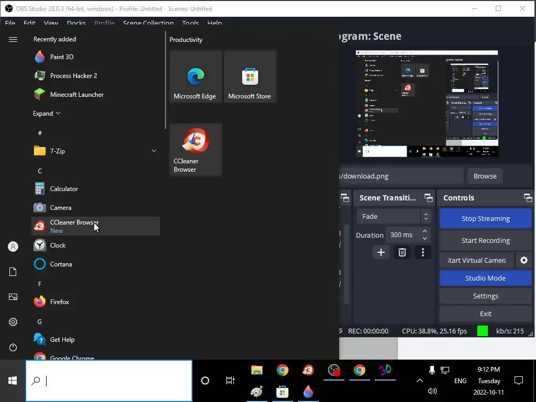Show hidden system tray icons
536x402 pixels.
click(420, 381)
